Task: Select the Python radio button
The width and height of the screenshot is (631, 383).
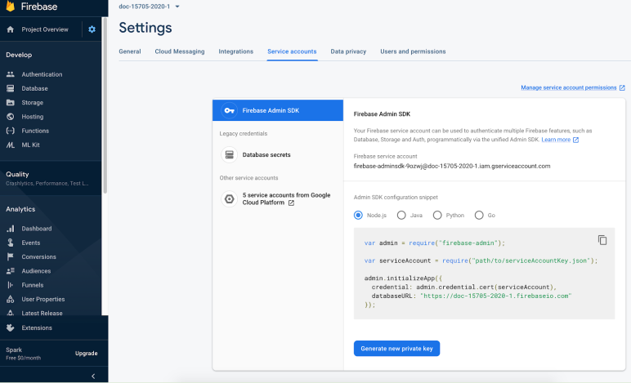Action: click(x=437, y=215)
